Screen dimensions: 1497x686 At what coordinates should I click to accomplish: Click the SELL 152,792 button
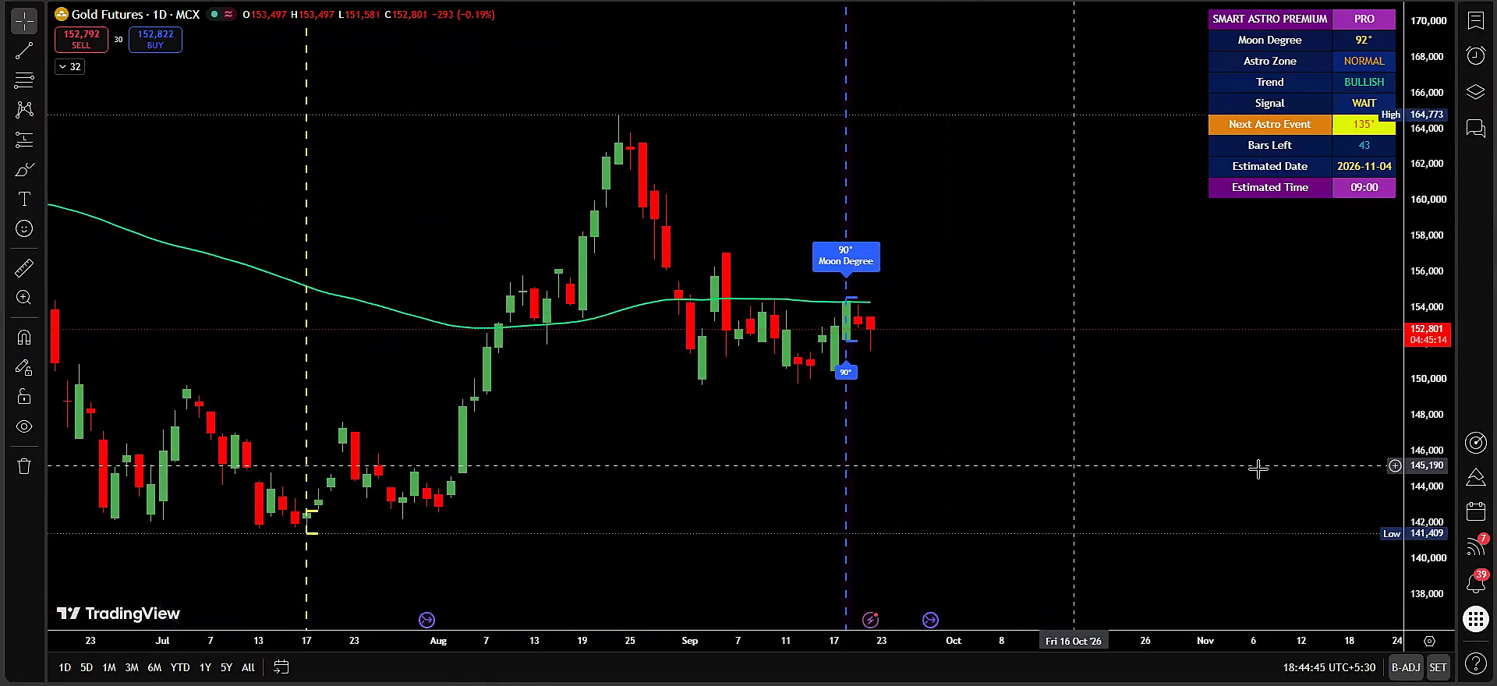[81, 40]
